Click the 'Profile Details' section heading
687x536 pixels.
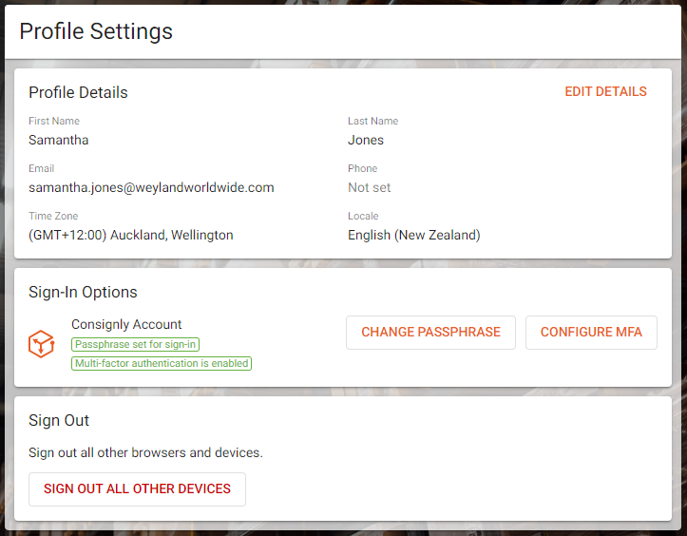[x=79, y=93]
